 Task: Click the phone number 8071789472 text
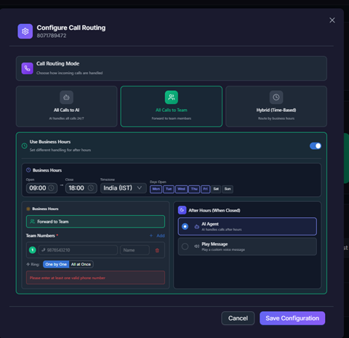pyautogui.click(x=52, y=36)
